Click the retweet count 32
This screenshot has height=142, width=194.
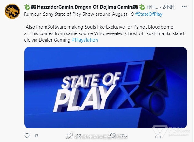(78, 136)
